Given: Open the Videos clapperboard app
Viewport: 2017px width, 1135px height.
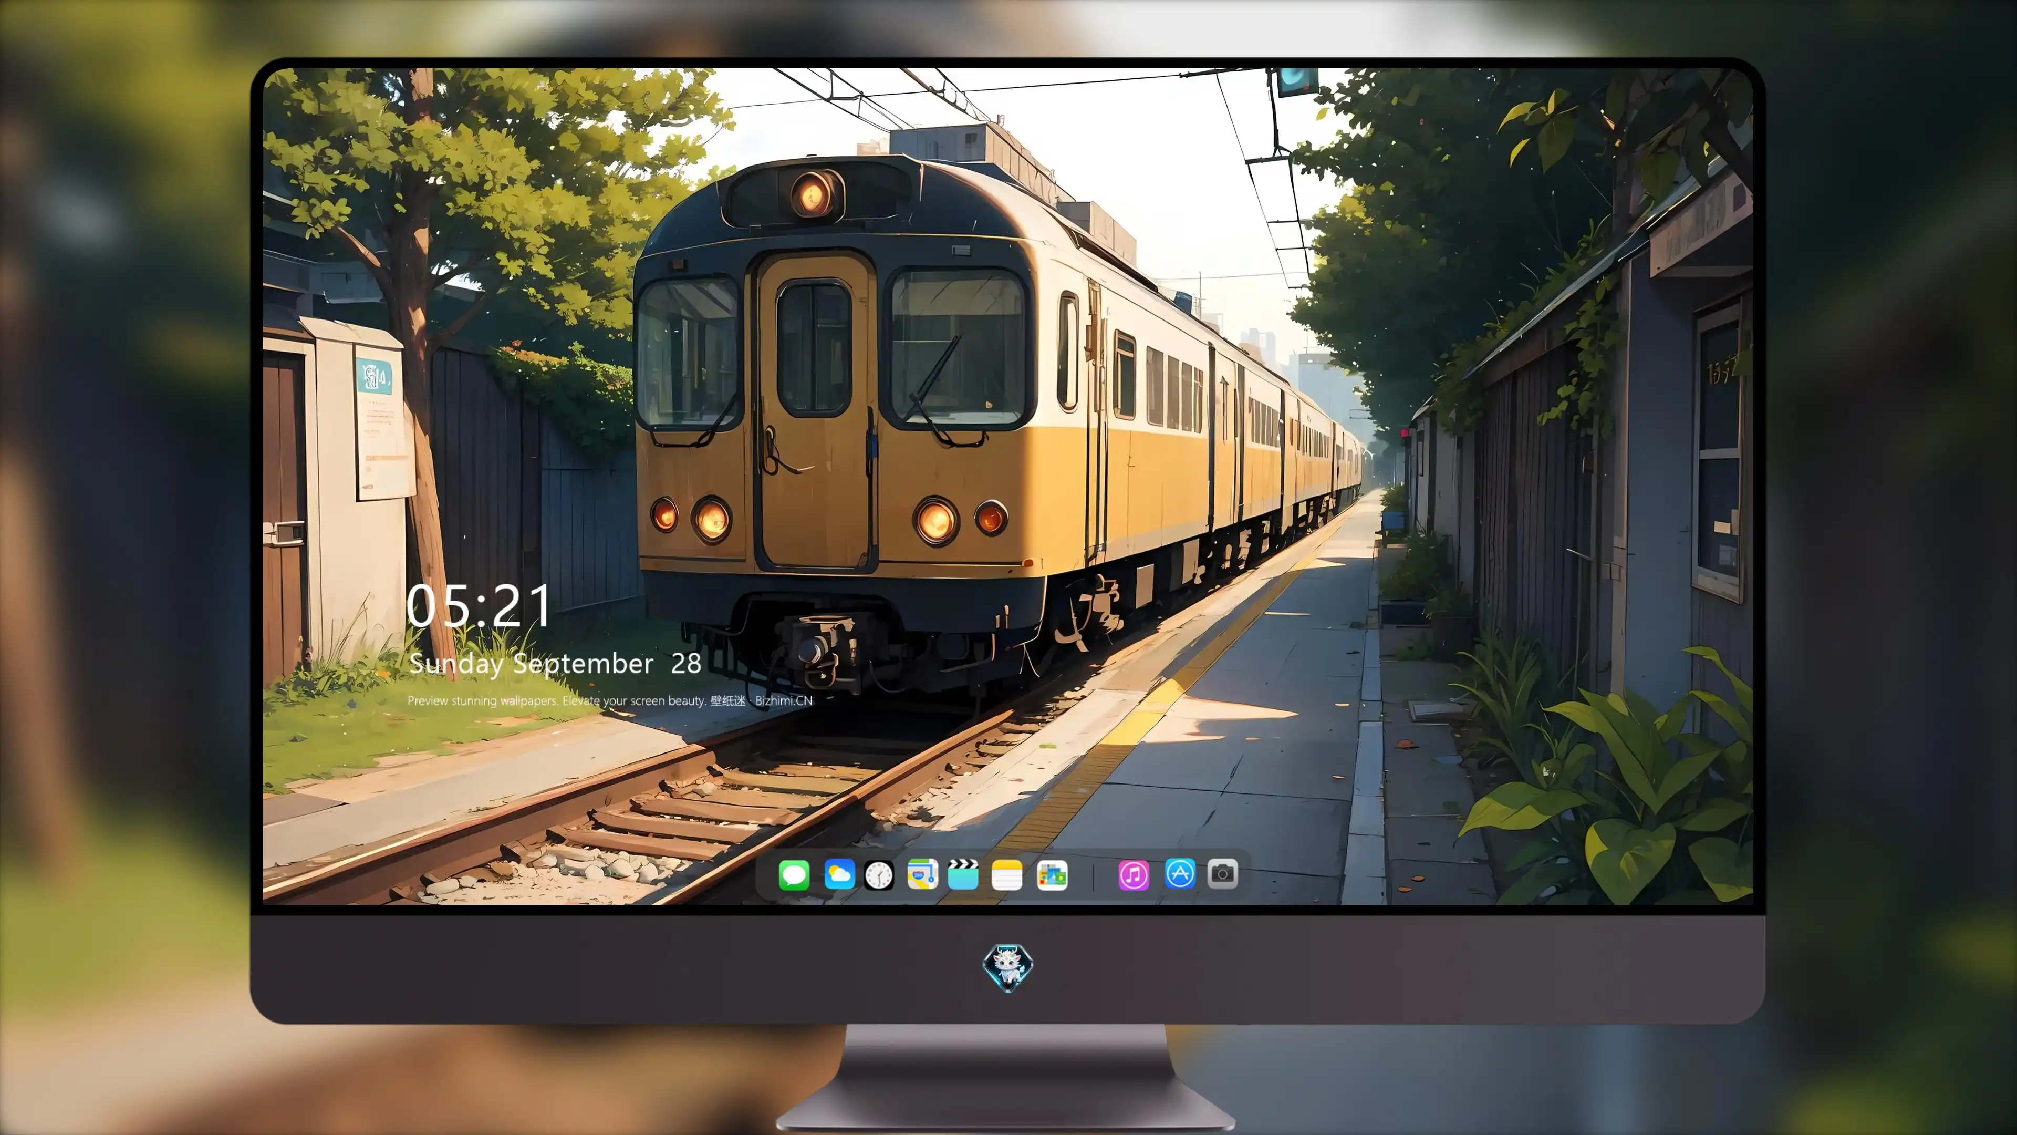Looking at the screenshot, I should pos(963,874).
